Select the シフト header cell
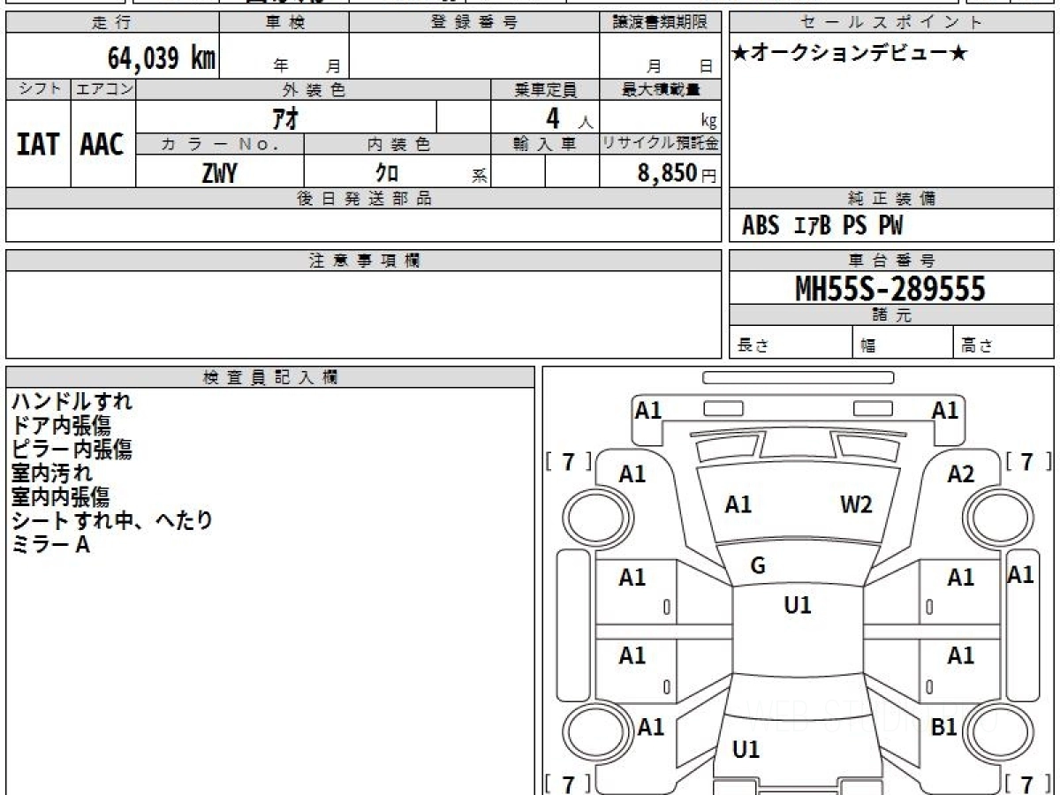Image resolution: width=1060 pixels, height=795 pixels. click(38, 89)
